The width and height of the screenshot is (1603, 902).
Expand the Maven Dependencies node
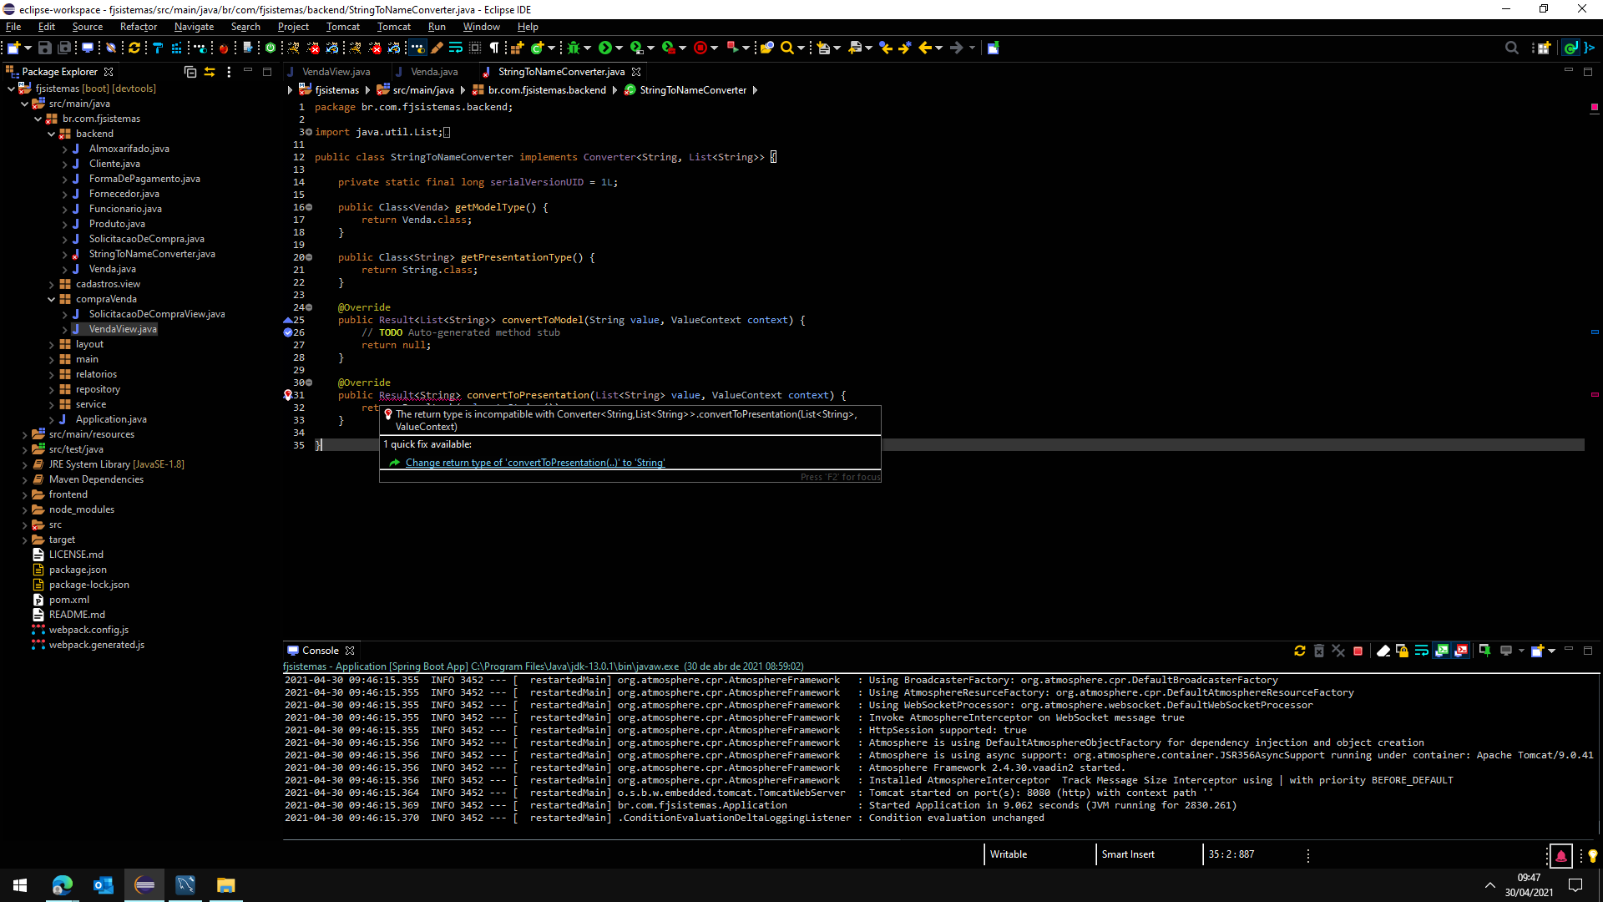pyautogui.click(x=24, y=479)
